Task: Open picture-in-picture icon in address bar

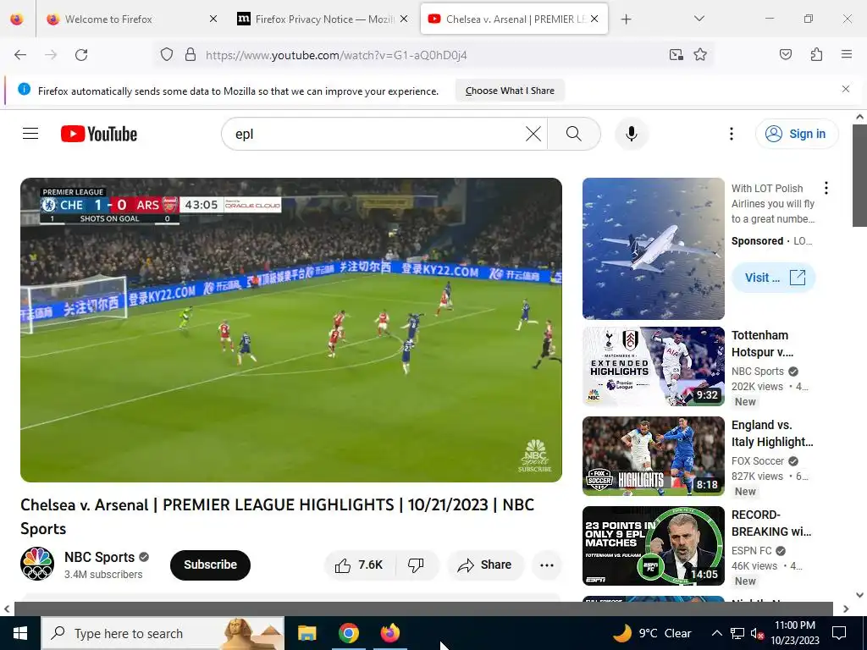Action: 676,55
